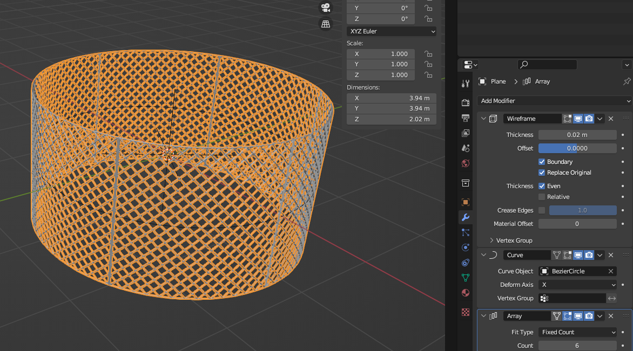Toggle Wireframe edit mode display
Screen dimensions: 633x351
tap(567, 119)
